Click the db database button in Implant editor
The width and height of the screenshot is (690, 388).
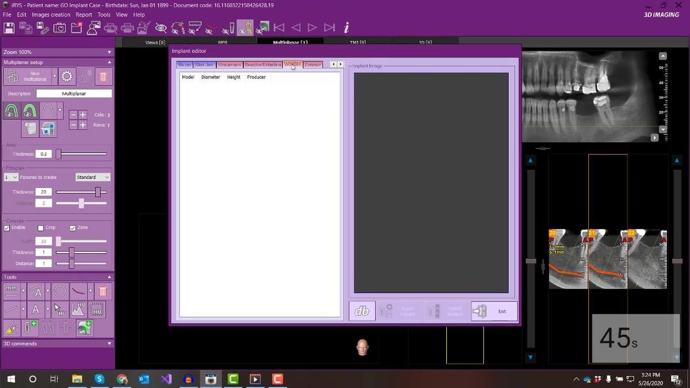point(362,311)
